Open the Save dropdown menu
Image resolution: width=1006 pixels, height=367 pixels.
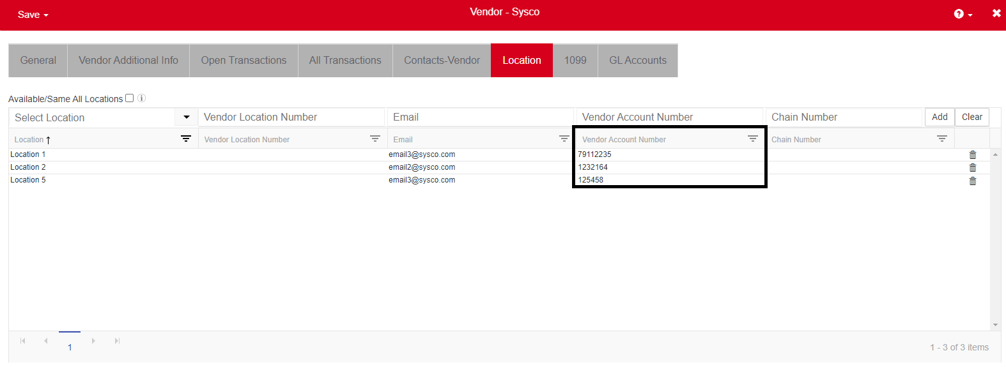[x=33, y=15]
